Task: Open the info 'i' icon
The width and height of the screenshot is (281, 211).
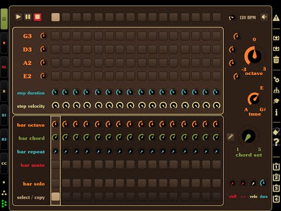Action: (x=276, y=112)
